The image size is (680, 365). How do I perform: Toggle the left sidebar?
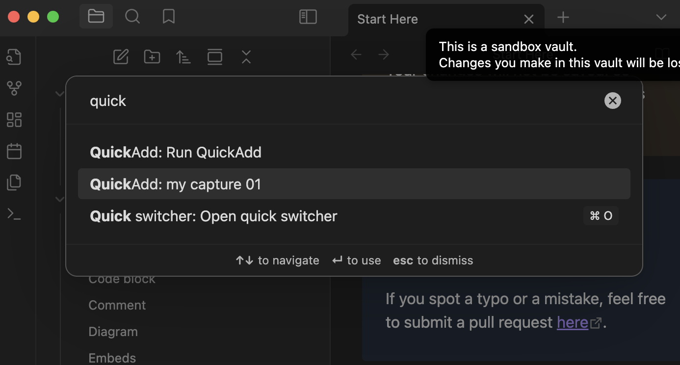point(308,17)
